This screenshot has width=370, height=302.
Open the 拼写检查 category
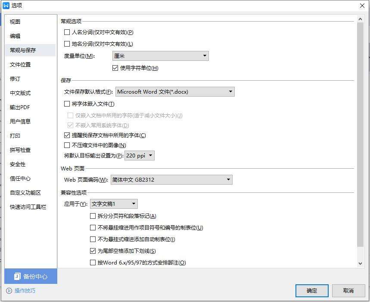[x=30, y=150]
